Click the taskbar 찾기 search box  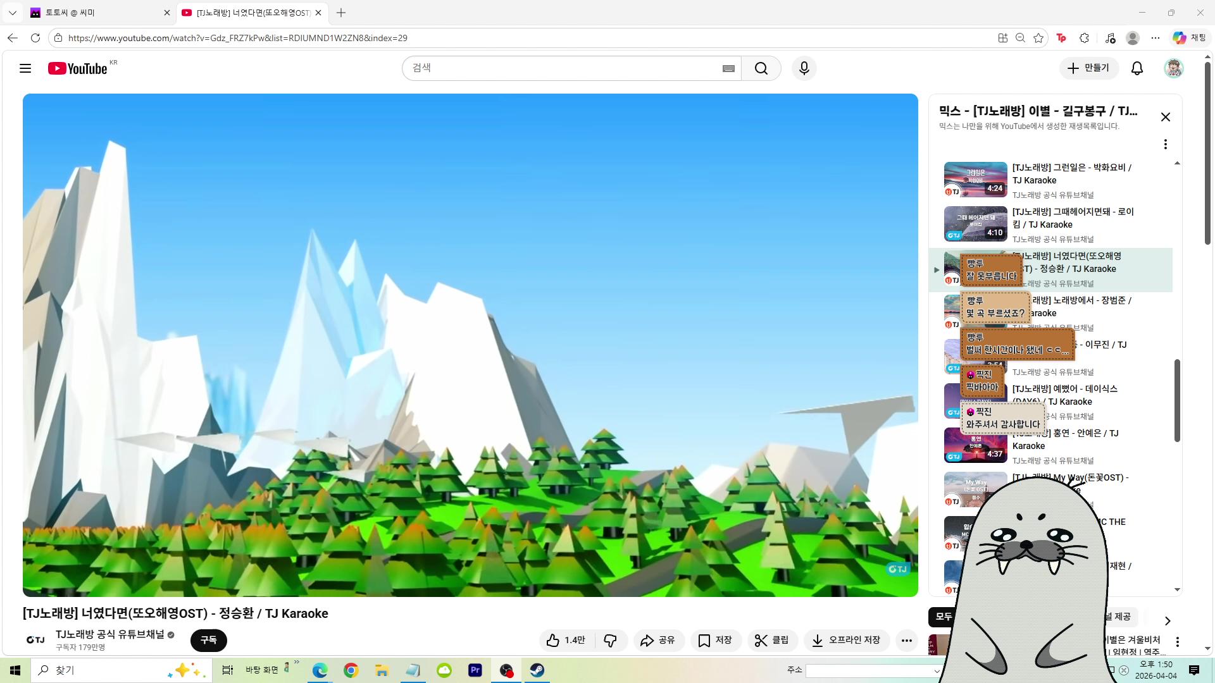click(x=121, y=670)
